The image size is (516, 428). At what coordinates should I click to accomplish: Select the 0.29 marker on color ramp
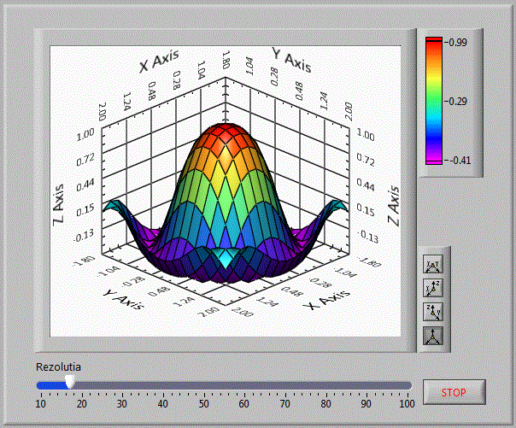457,101
